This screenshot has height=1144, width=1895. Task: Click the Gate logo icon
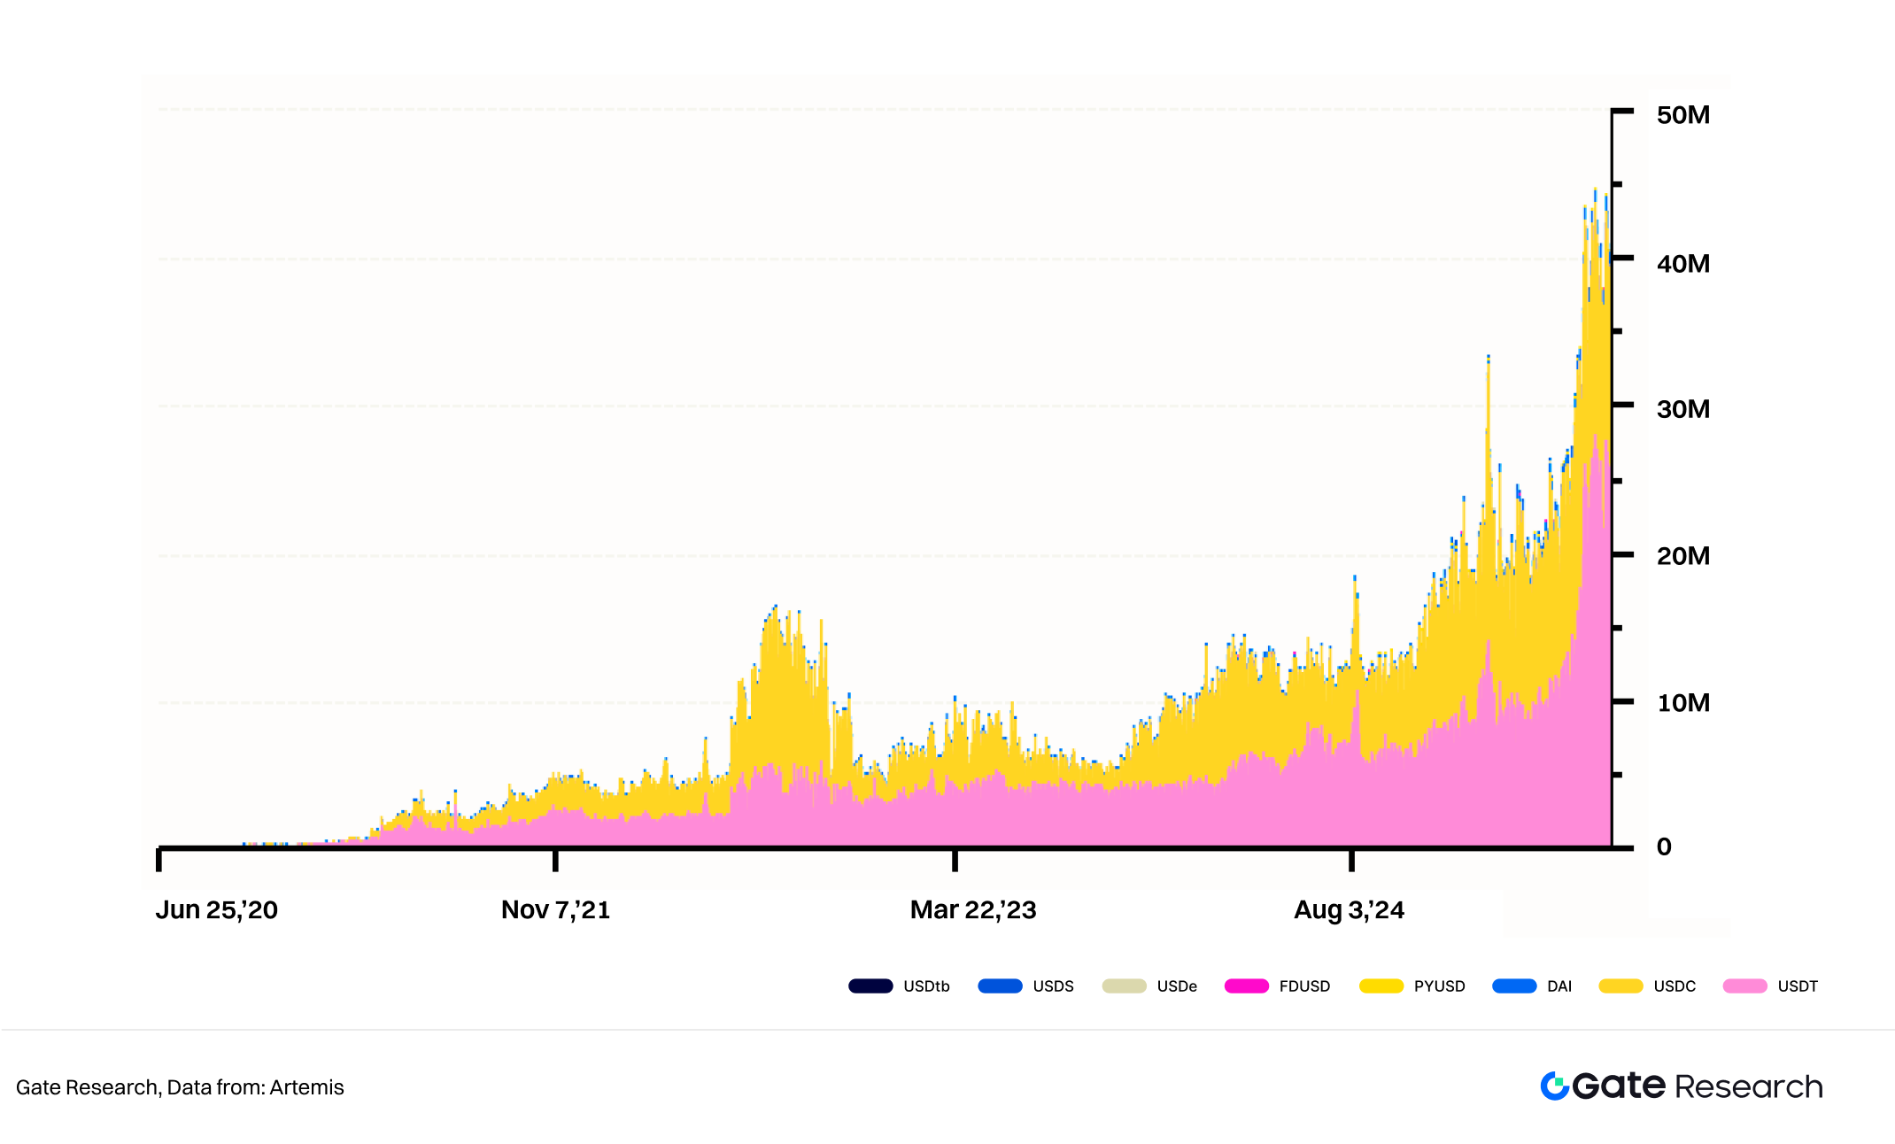pyautogui.click(x=1554, y=1086)
